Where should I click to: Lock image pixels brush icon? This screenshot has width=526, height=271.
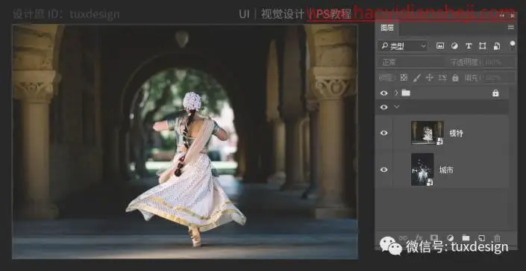[416, 78]
